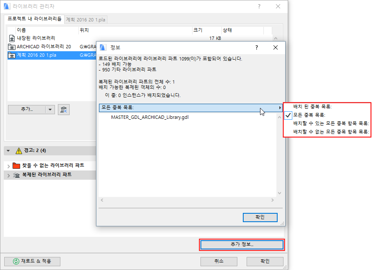Click 확인 button in 라이브러리 관리자
This screenshot has width=372, height=270.
tap(265, 261)
